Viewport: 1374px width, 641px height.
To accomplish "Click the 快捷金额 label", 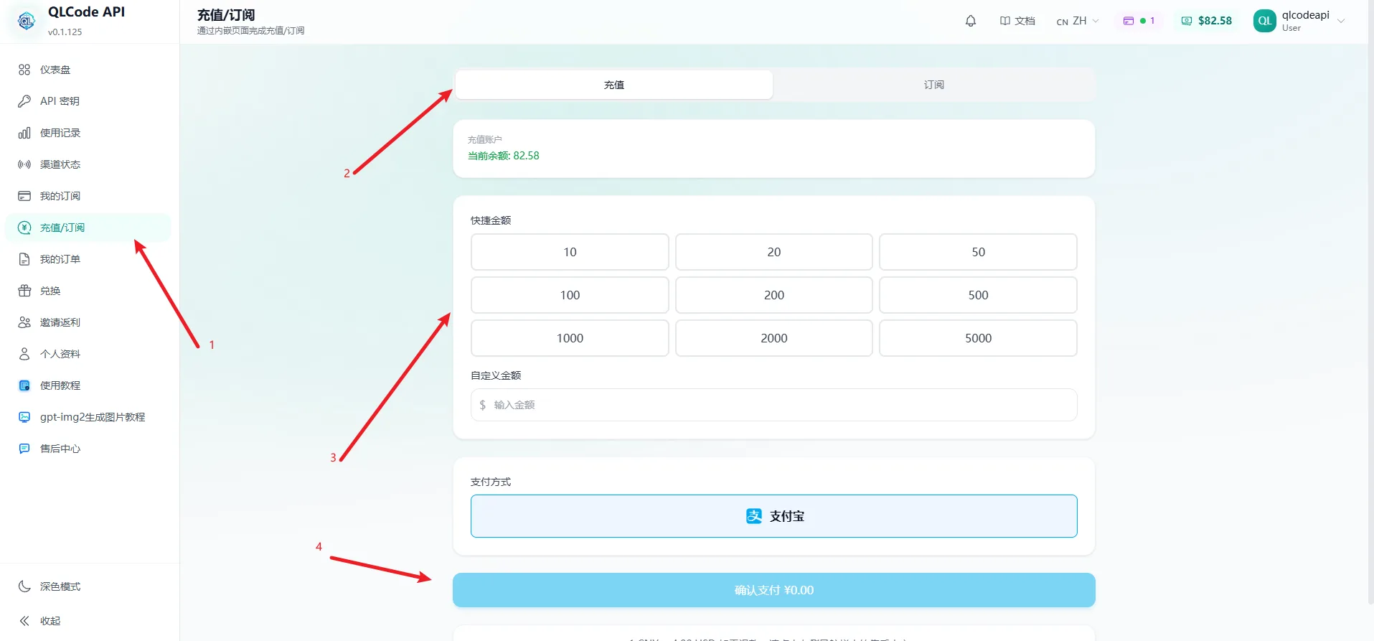I will (x=491, y=220).
